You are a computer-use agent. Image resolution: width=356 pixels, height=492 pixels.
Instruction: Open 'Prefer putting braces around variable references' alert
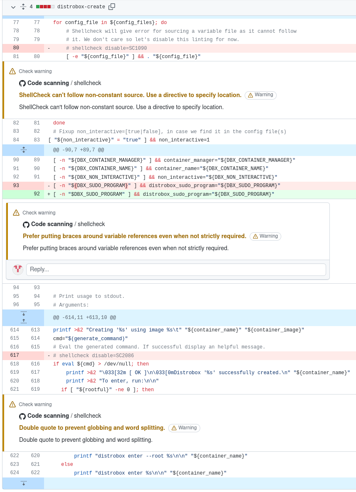pos(135,236)
